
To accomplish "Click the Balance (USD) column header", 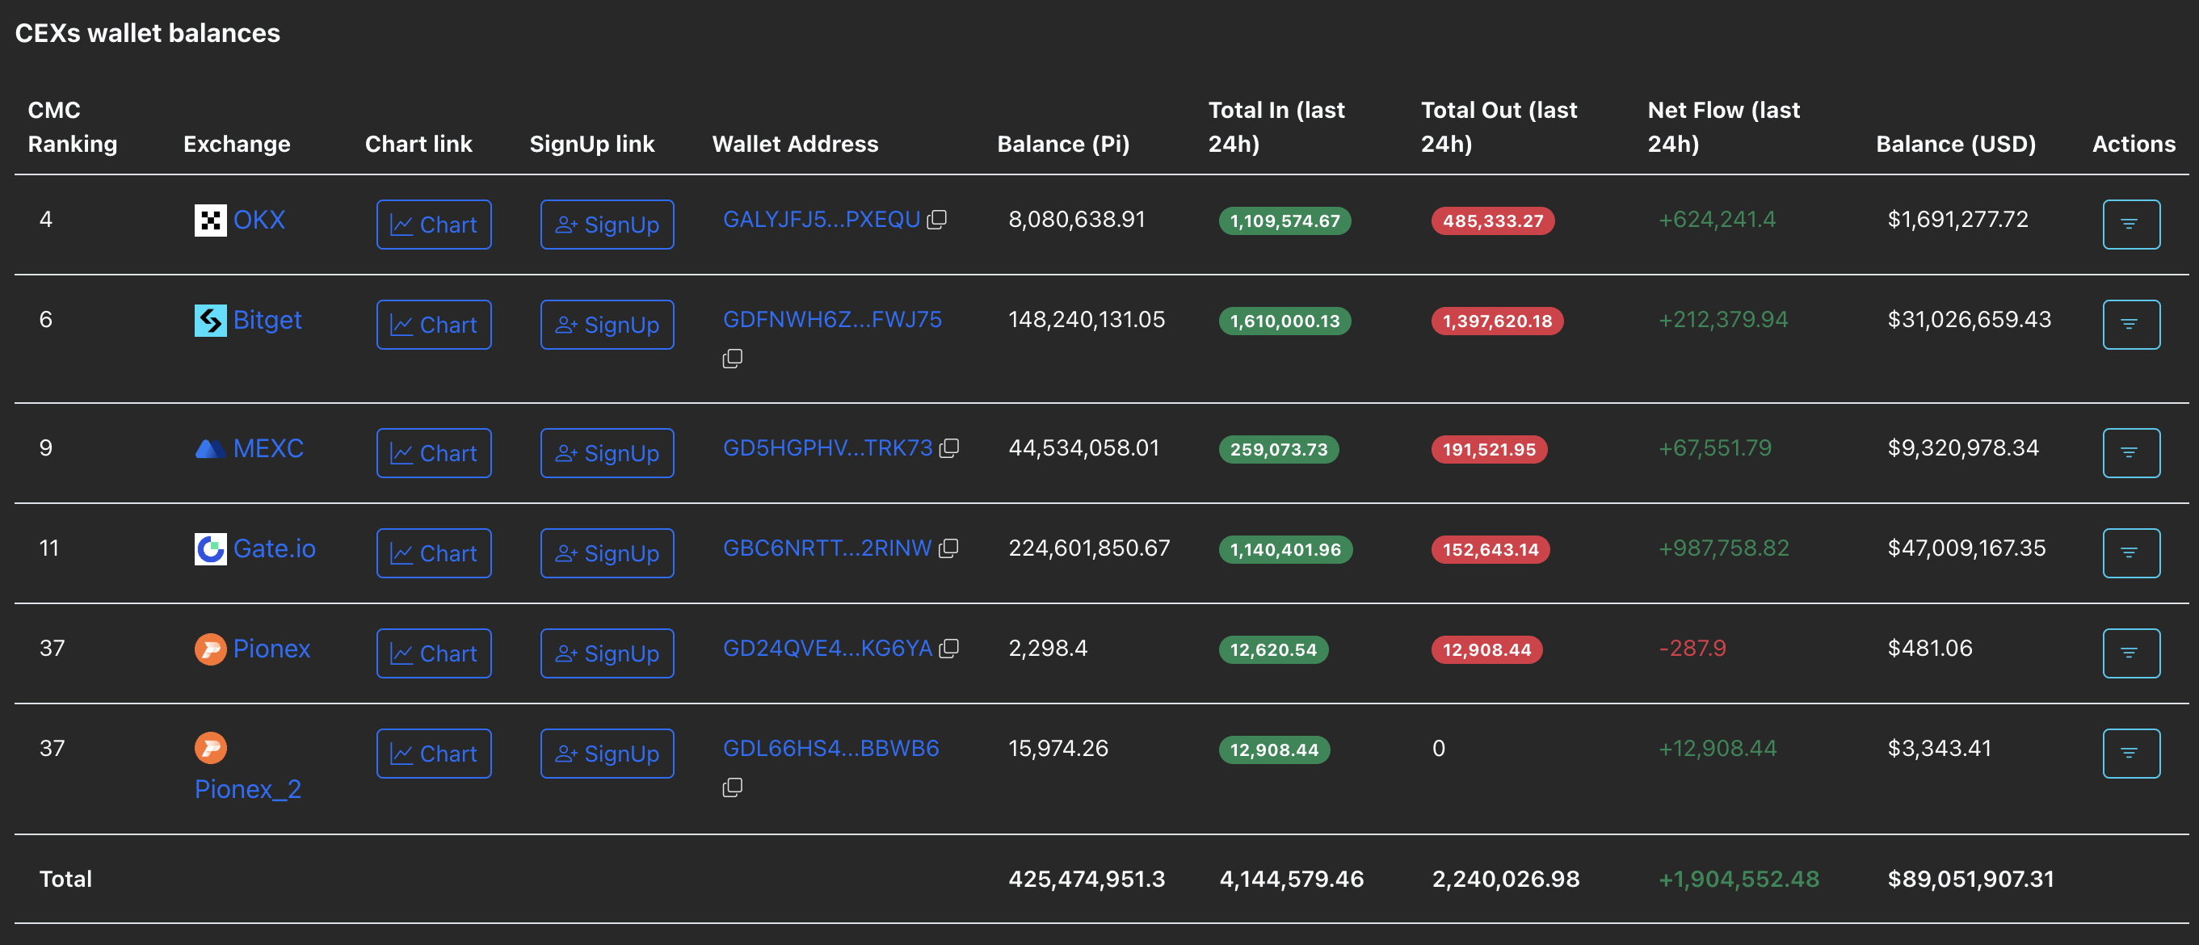I will (1955, 144).
